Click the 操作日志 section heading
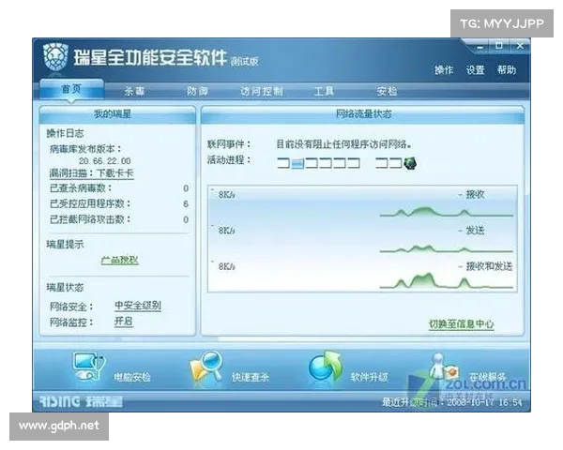This screenshot has width=563, height=450. pyautogui.click(x=65, y=133)
